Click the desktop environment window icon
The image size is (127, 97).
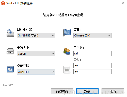10,69
